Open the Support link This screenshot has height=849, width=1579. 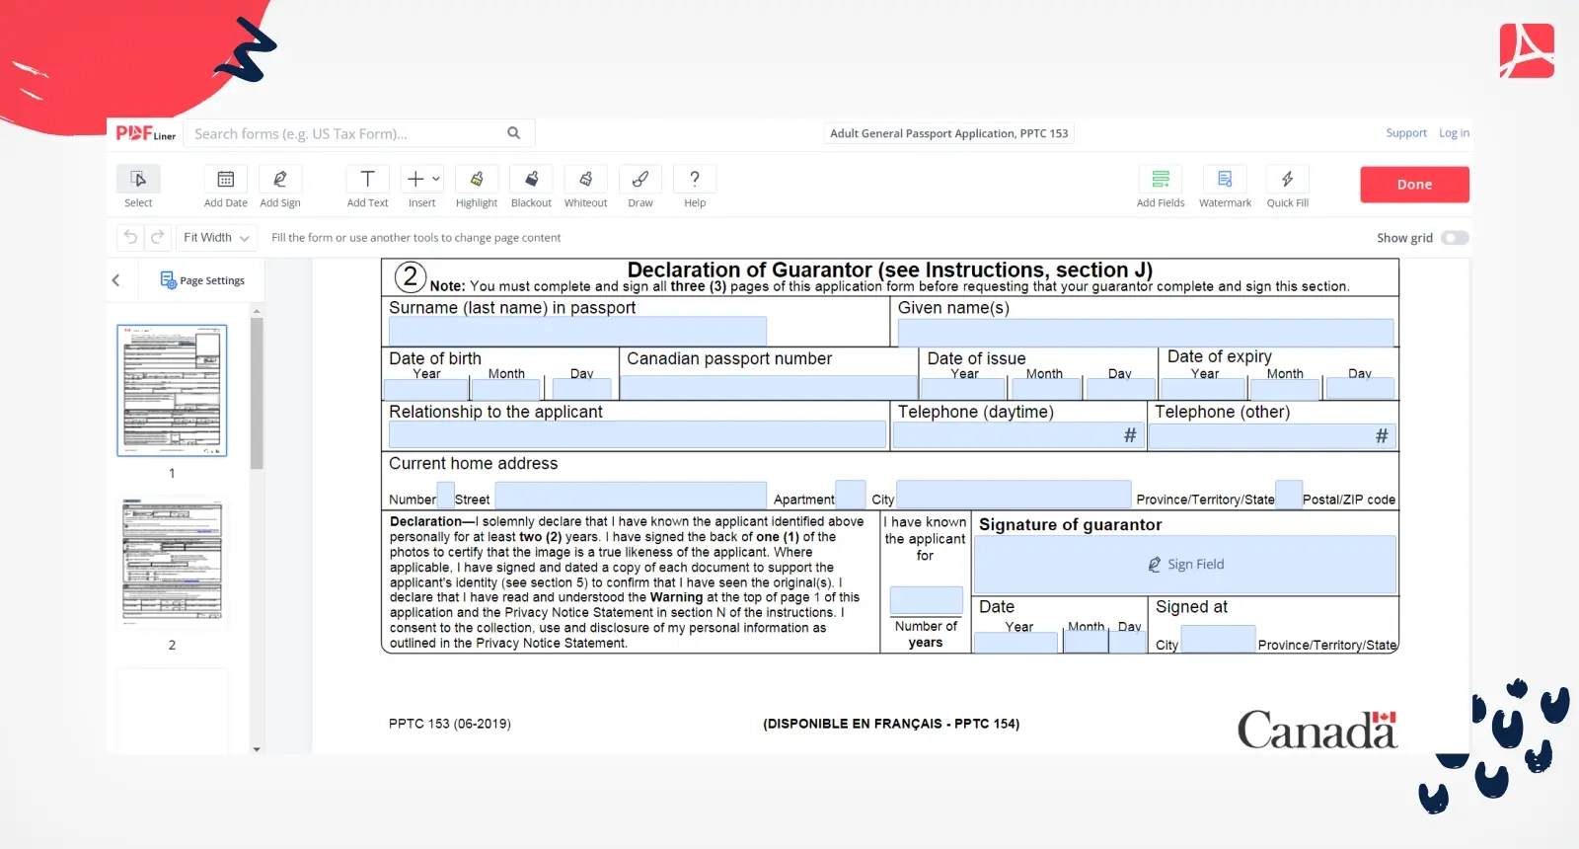(1406, 133)
